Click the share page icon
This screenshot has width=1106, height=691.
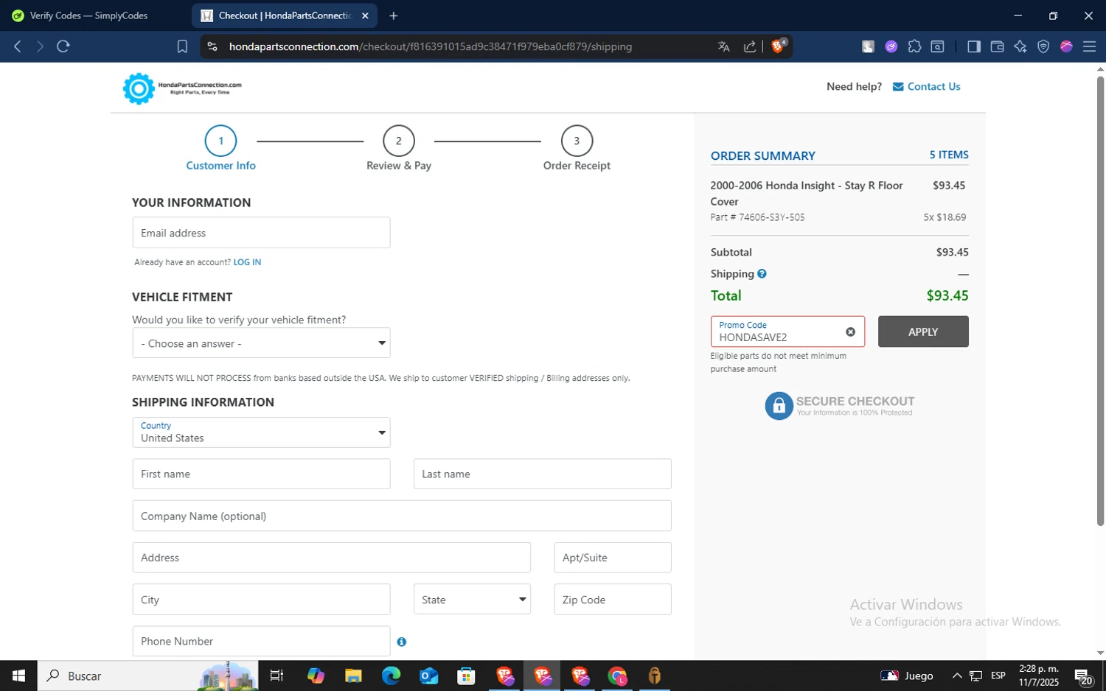tap(749, 46)
